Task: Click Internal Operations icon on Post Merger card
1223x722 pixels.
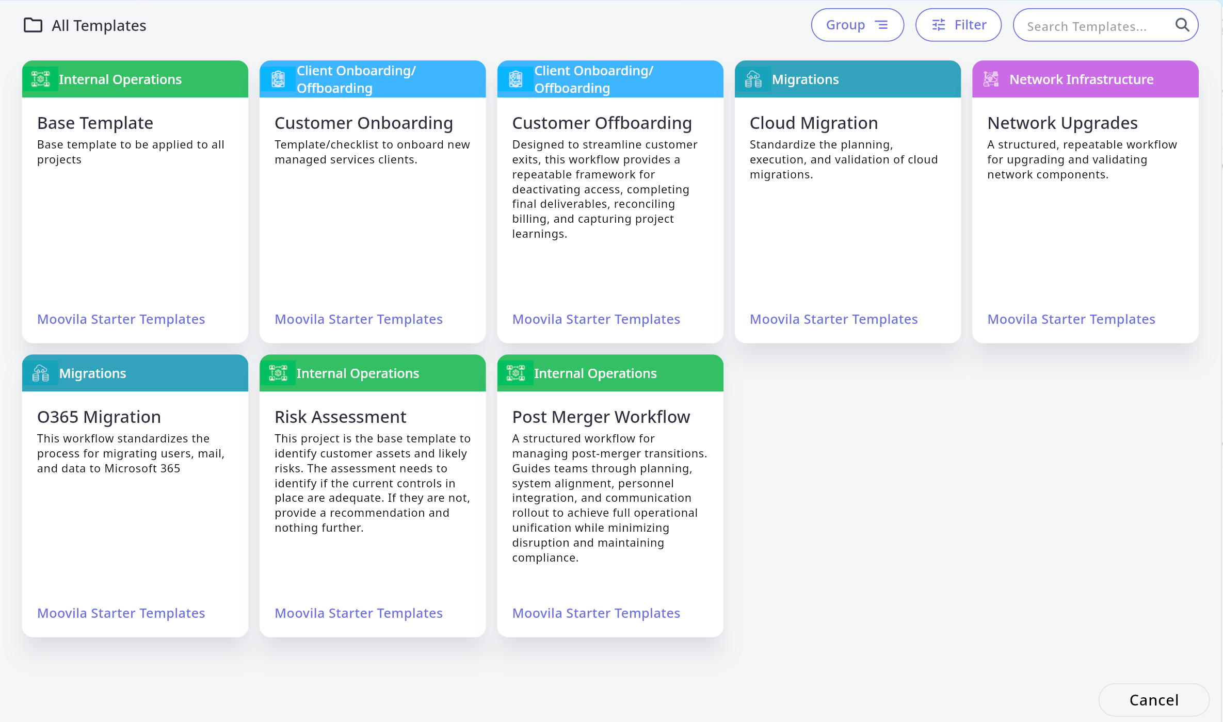Action: (516, 373)
